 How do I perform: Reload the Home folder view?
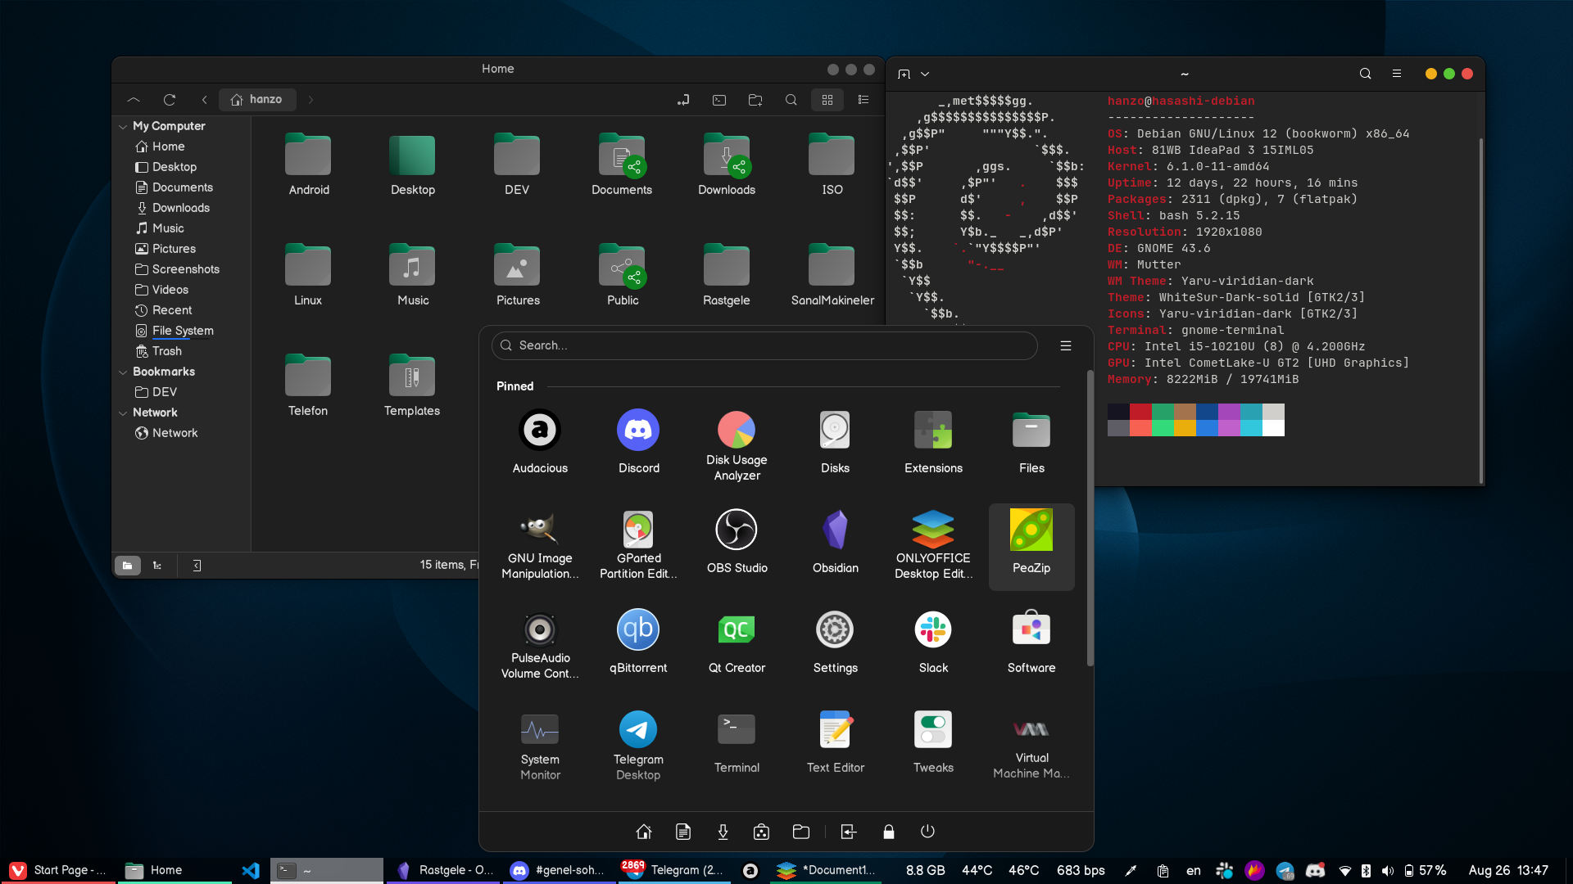[x=170, y=100]
